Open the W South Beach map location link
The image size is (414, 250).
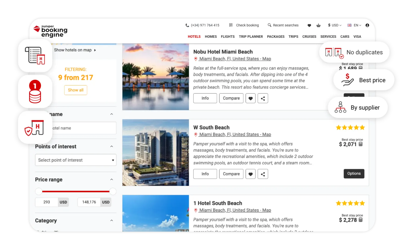click(235, 135)
